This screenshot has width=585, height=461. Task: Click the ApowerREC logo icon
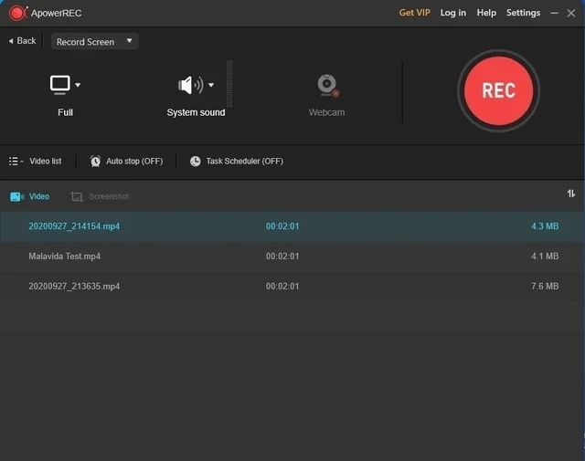coord(17,13)
